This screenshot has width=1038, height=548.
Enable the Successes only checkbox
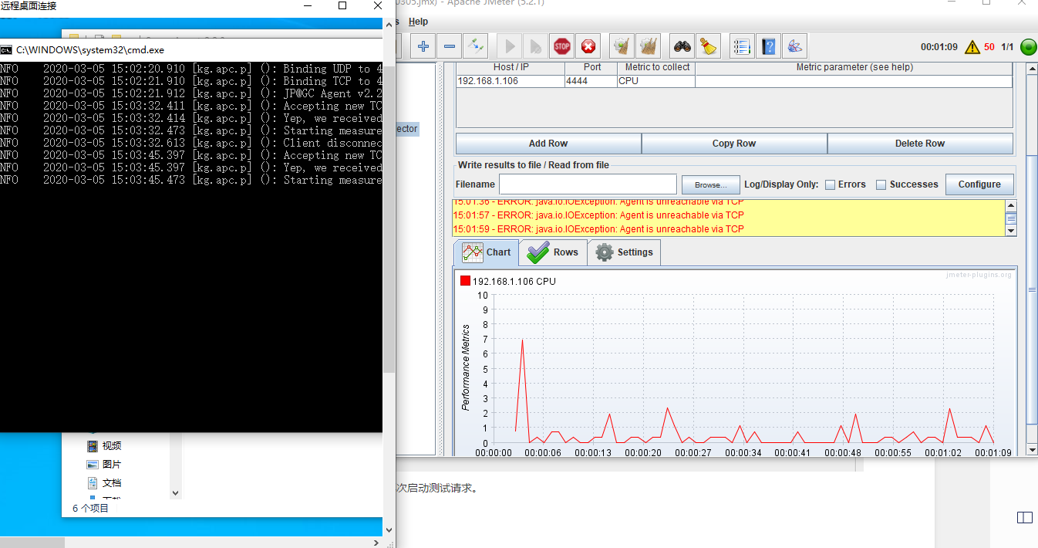click(881, 184)
